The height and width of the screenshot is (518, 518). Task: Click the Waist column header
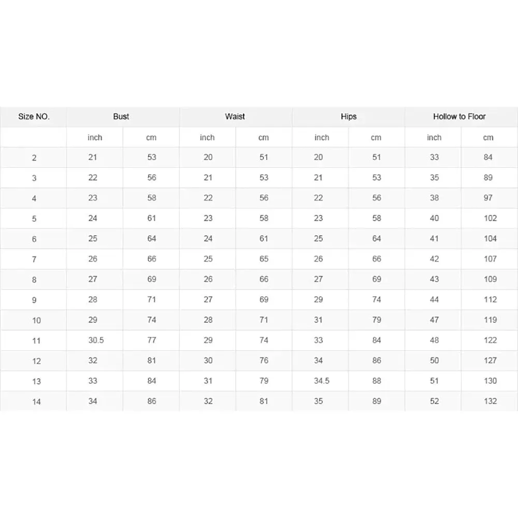[x=235, y=117]
